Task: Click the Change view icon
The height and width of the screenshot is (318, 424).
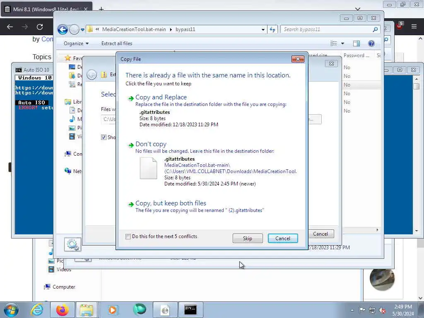Action: (334, 43)
